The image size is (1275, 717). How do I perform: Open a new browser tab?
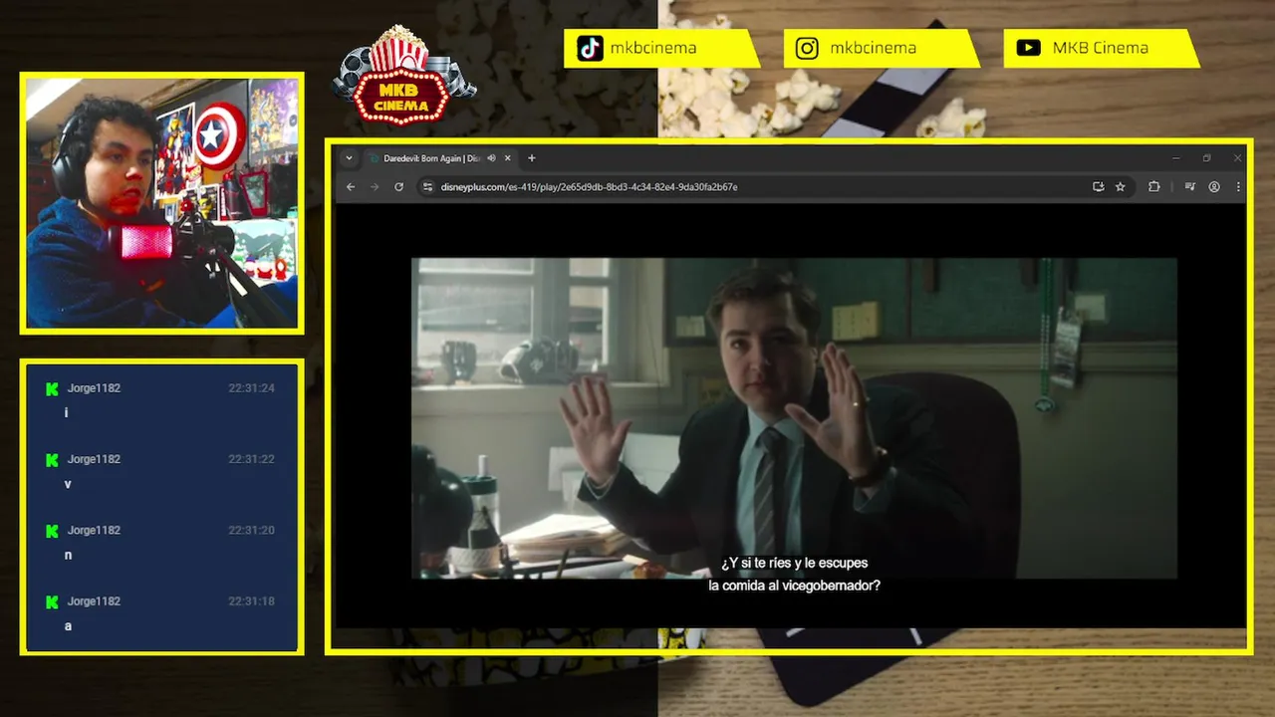pos(532,158)
